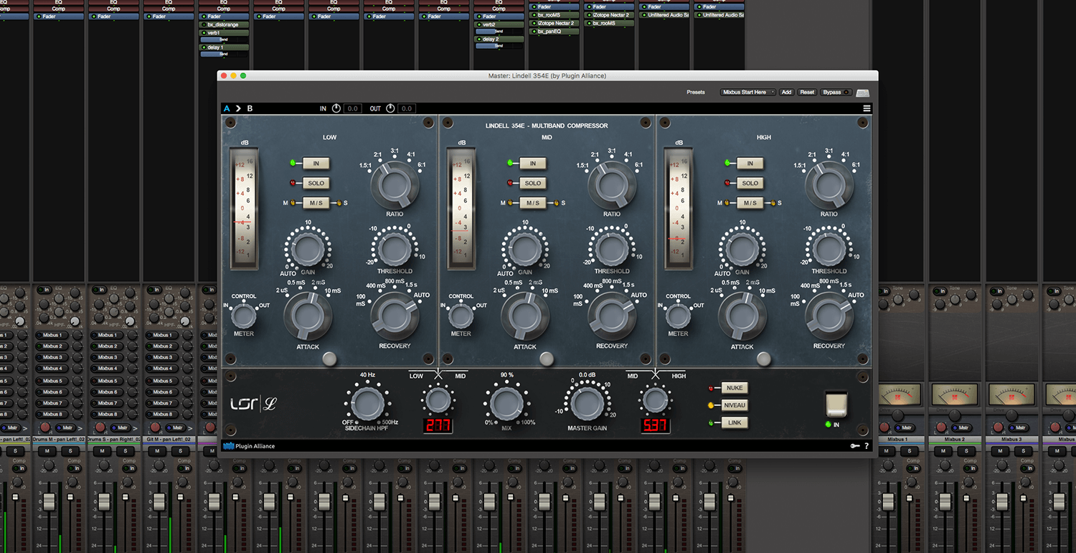
Task: Mute the 'Drums S - pan Right' channel
Action: click(101, 451)
